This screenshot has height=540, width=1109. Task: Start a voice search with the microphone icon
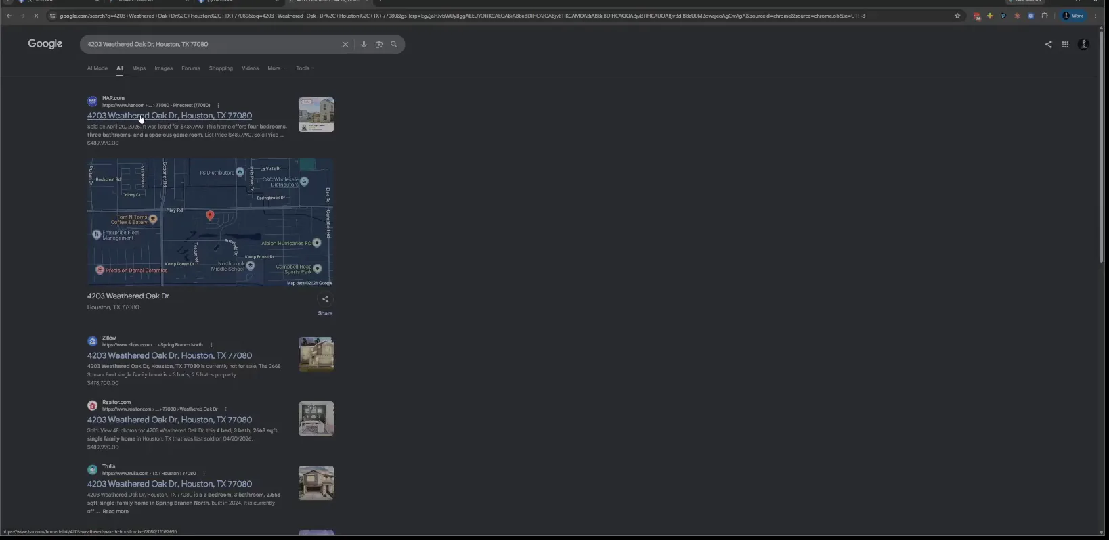[364, 44]
